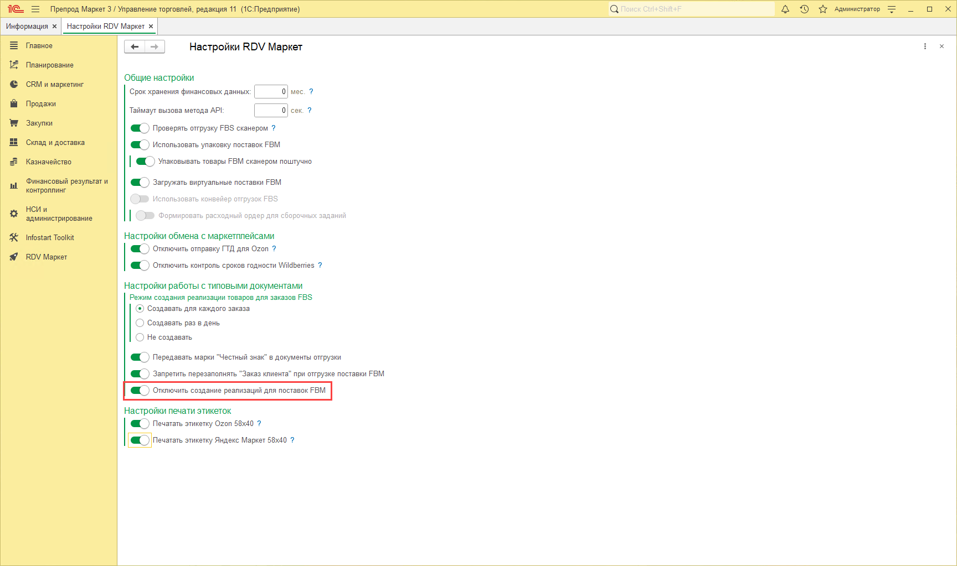This screenshot has height=566, width=957.
Task: Select Создавать раз в день option
Action: [140, 323]
